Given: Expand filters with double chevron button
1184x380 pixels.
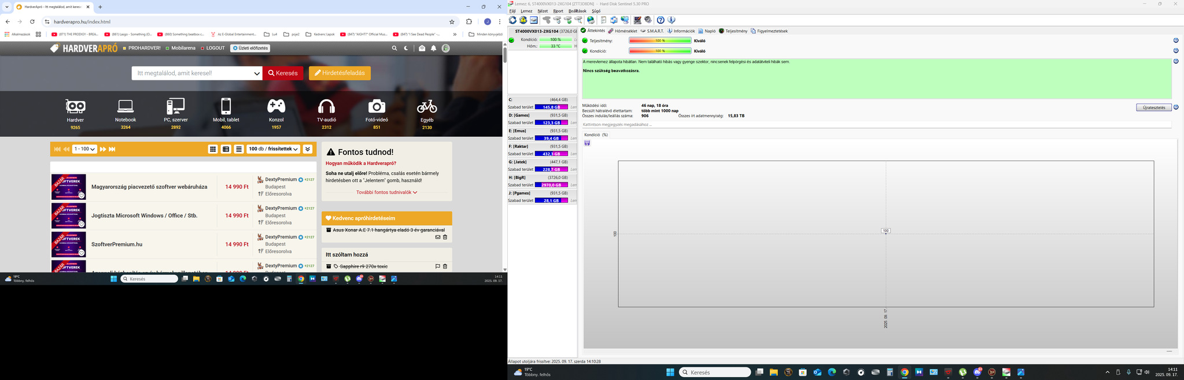Looking at the screenshot, I should coord(308,149).
